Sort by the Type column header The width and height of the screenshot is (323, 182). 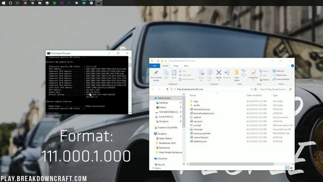pos(275,96)
